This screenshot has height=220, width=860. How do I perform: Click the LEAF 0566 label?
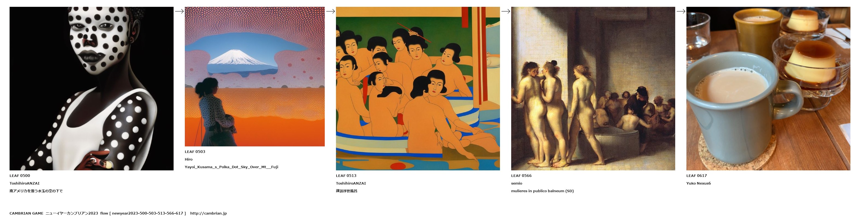click(521, 176)
